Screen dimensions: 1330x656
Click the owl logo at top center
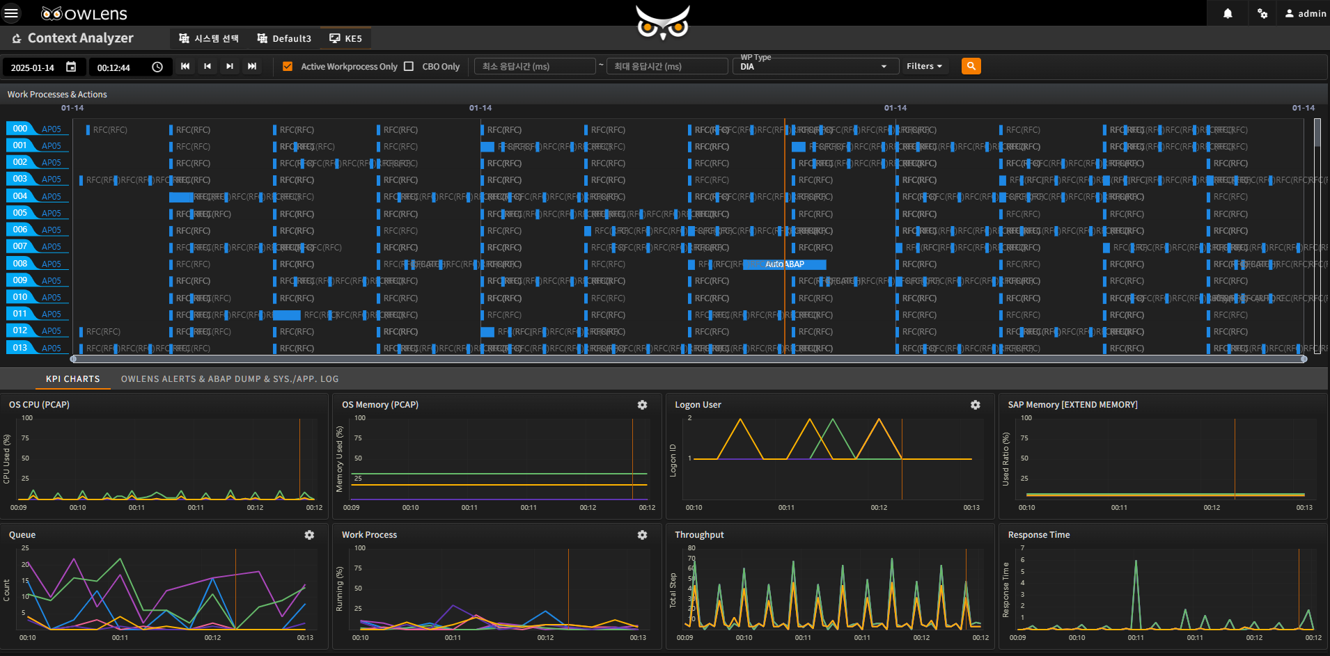click(x=663, y=22)
